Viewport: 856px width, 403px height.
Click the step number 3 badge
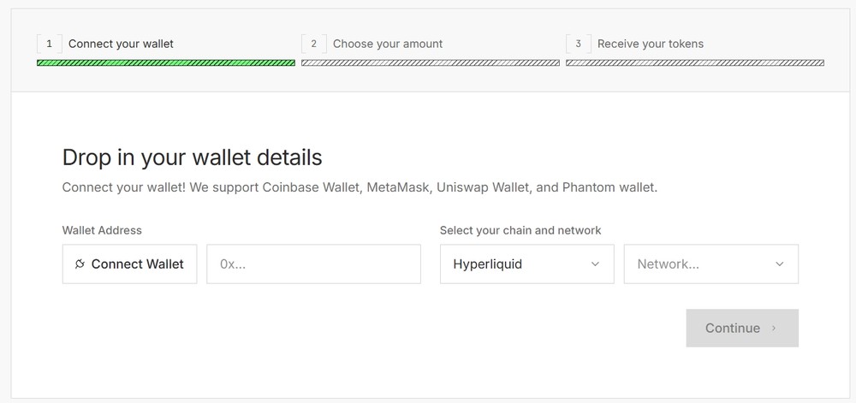pyautogui.click(x=578, y=44)
